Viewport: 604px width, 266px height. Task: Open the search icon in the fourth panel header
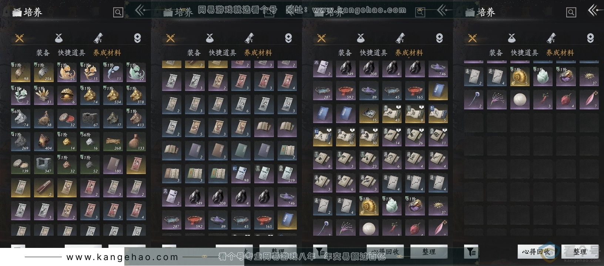571,13
